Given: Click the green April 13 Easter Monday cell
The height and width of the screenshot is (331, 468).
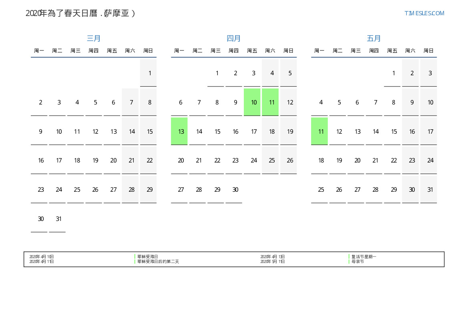Looking at the screenshot, I should [x=179, y=131].
